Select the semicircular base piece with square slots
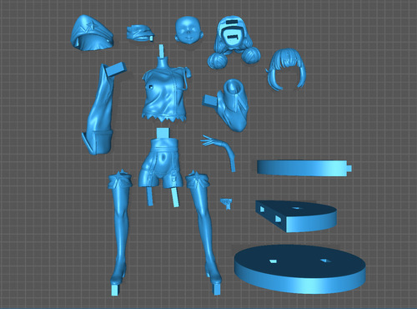Screen dimensions: 417x309 click(296, 215)
